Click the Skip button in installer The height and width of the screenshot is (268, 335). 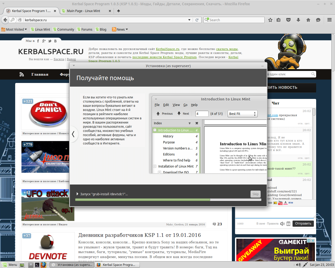pos(255,194)
